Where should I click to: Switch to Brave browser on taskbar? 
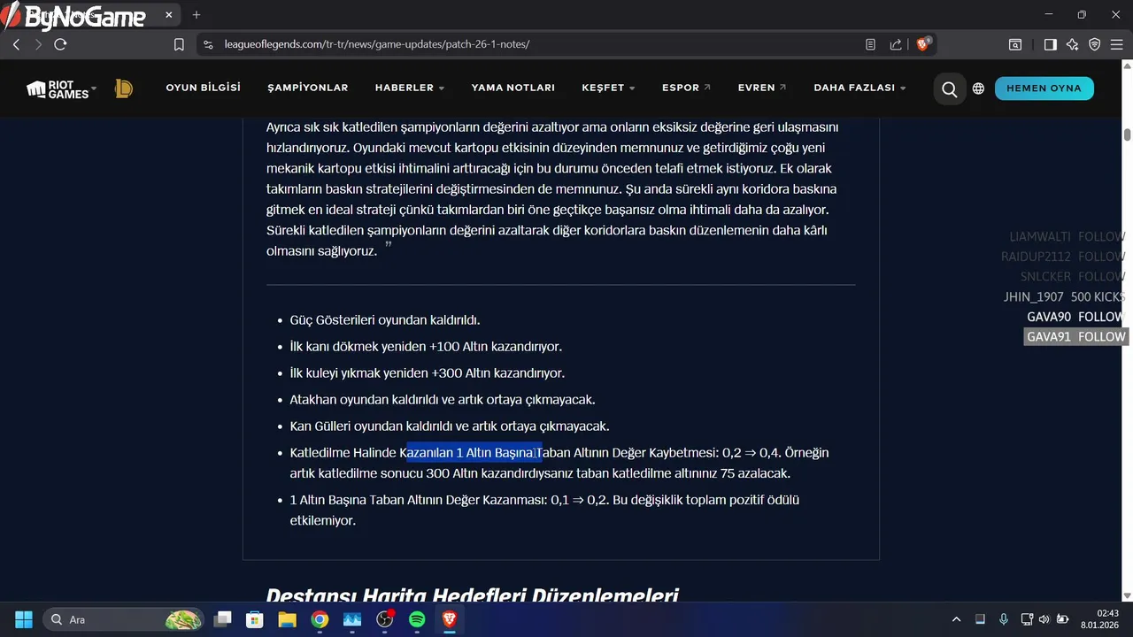pyautogui.click(x=450, y=619)
